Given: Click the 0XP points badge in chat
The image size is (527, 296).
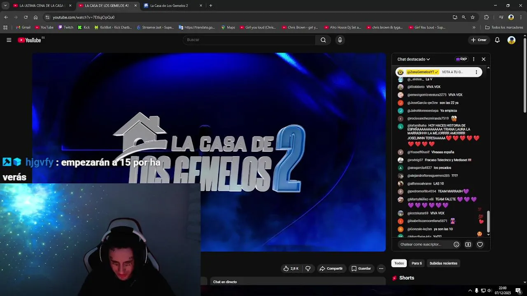Looking at the screenshot, I should (x=461, y=59).
